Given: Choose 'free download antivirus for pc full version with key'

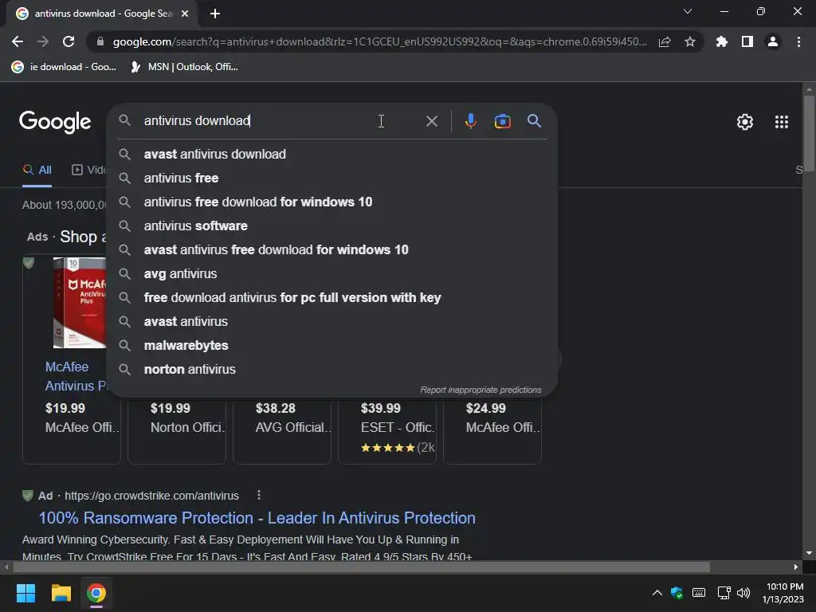Looking at the screenshot, I should coord(332,298).
